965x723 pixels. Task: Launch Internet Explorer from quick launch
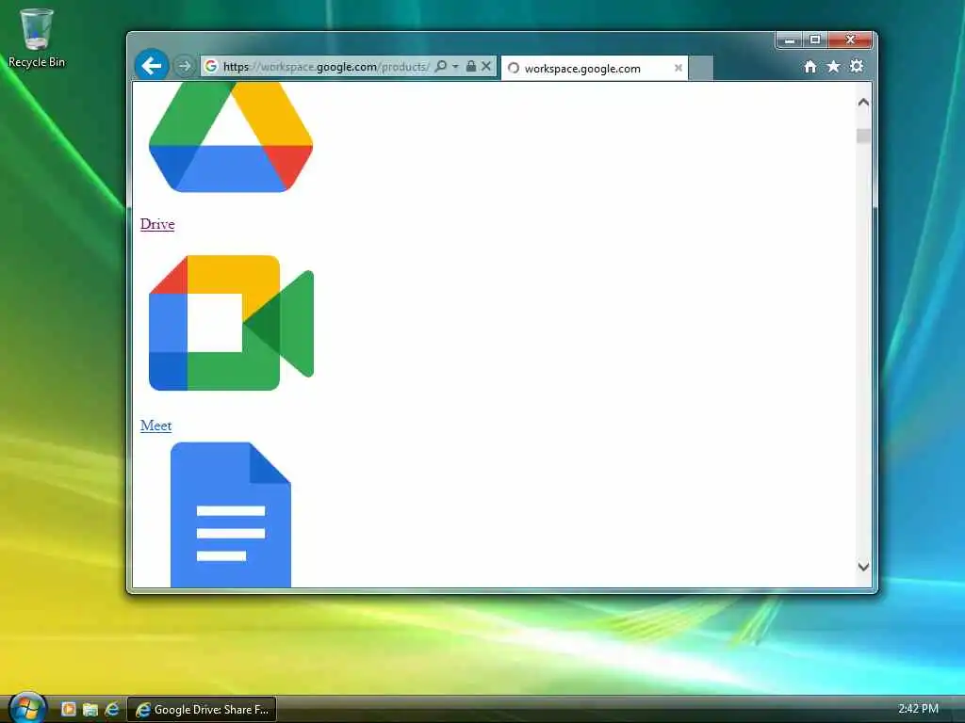112,710
